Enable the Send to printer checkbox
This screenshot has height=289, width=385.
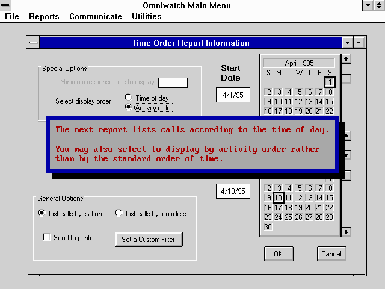47,238
